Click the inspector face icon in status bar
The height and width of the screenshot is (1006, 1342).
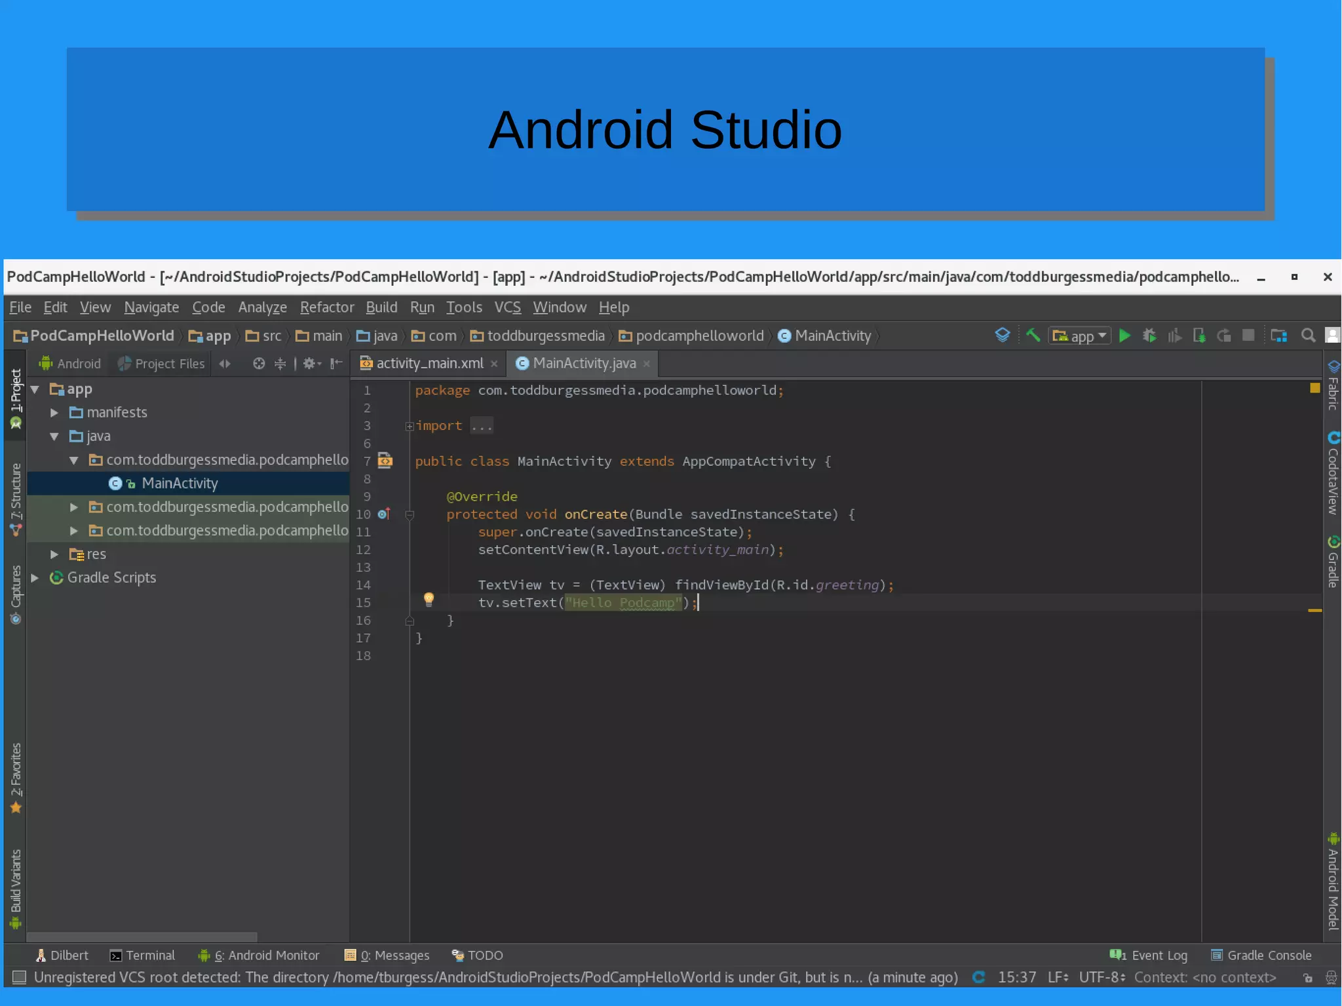[x=1331, y=978]
